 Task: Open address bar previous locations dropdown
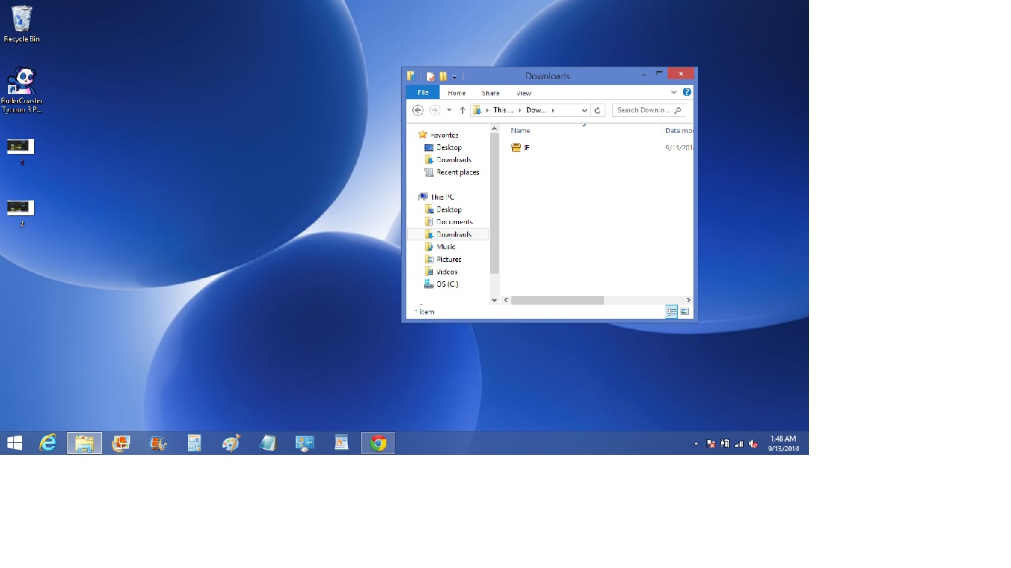(584, 110)
